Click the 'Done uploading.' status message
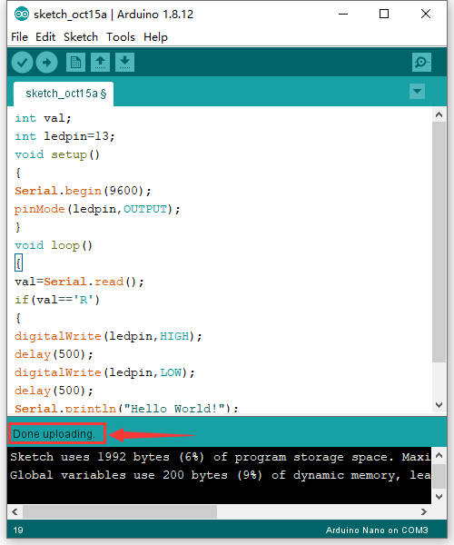This screenshot has width=454, height=545. point(54,434)
